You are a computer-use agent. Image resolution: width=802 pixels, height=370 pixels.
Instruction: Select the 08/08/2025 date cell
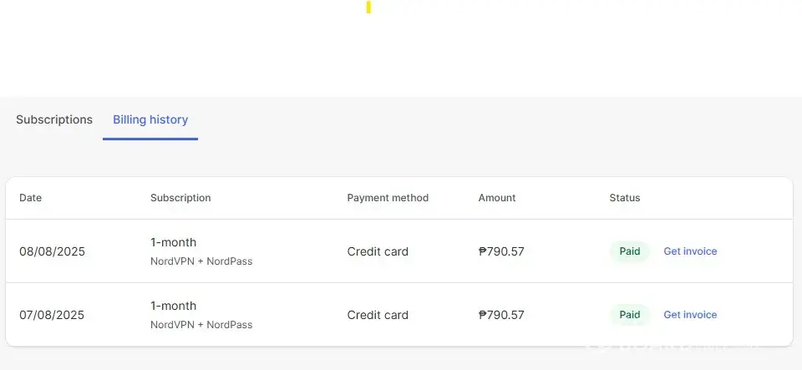pos(52,251)
